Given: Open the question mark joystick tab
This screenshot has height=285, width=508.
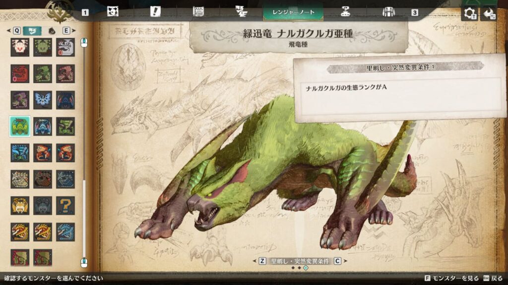Looking at the screenshot, I should (345, 12).
